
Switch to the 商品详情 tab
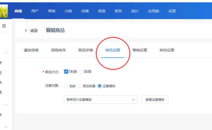pyautogui.click(x=86, y=50)
